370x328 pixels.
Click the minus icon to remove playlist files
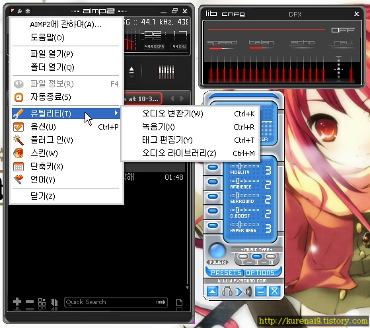point(30,302)
